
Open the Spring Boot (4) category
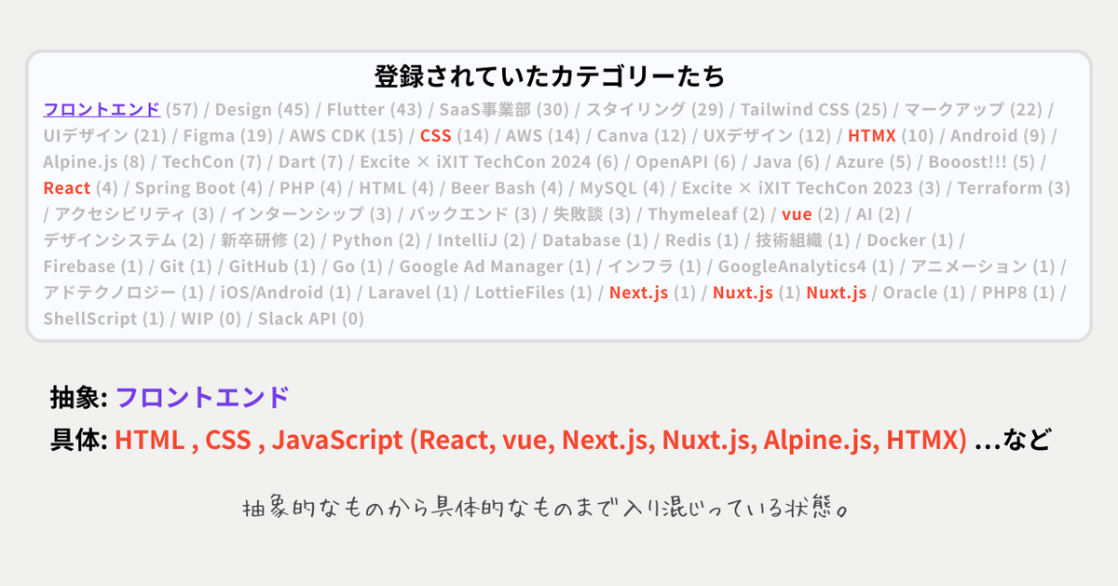tap(199, 188)
